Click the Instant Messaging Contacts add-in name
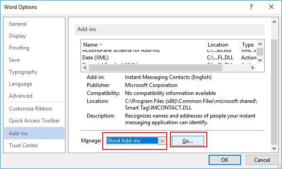This screenshot has height=169, width=282. point(168,77)
